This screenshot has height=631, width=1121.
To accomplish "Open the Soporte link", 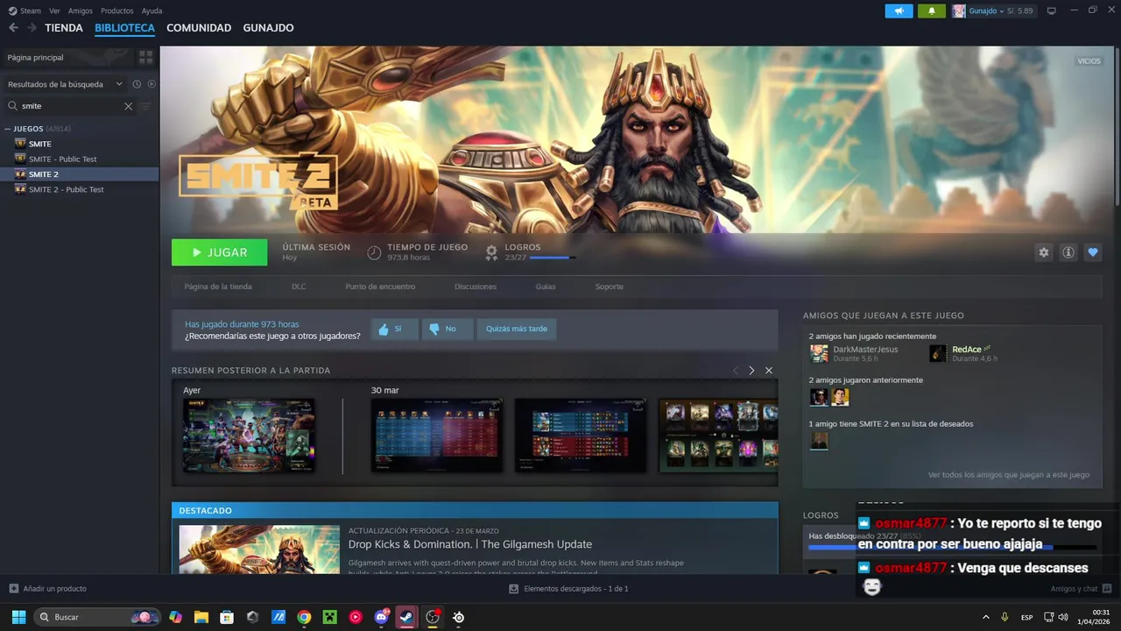I will [x=610, y=287].
